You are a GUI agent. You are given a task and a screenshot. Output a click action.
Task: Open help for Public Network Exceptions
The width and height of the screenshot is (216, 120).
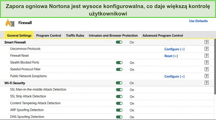click(206, 76)
